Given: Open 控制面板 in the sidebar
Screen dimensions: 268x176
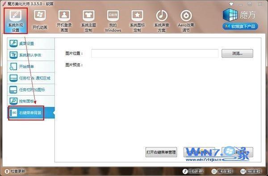Looking at the screenshot, I should pos(31,101).
